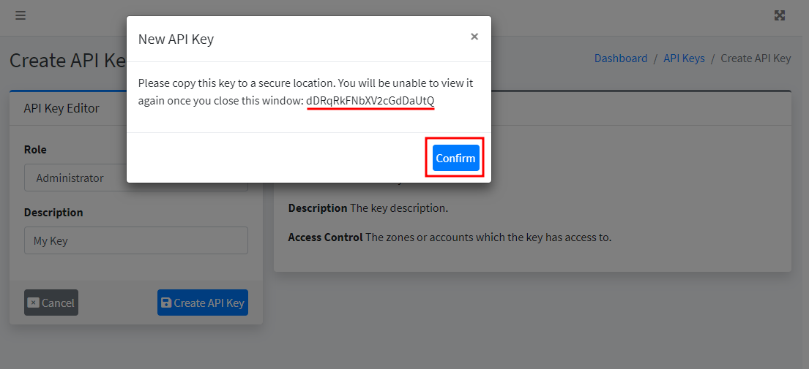Click the X icon inside Cancel

(33, 303)
